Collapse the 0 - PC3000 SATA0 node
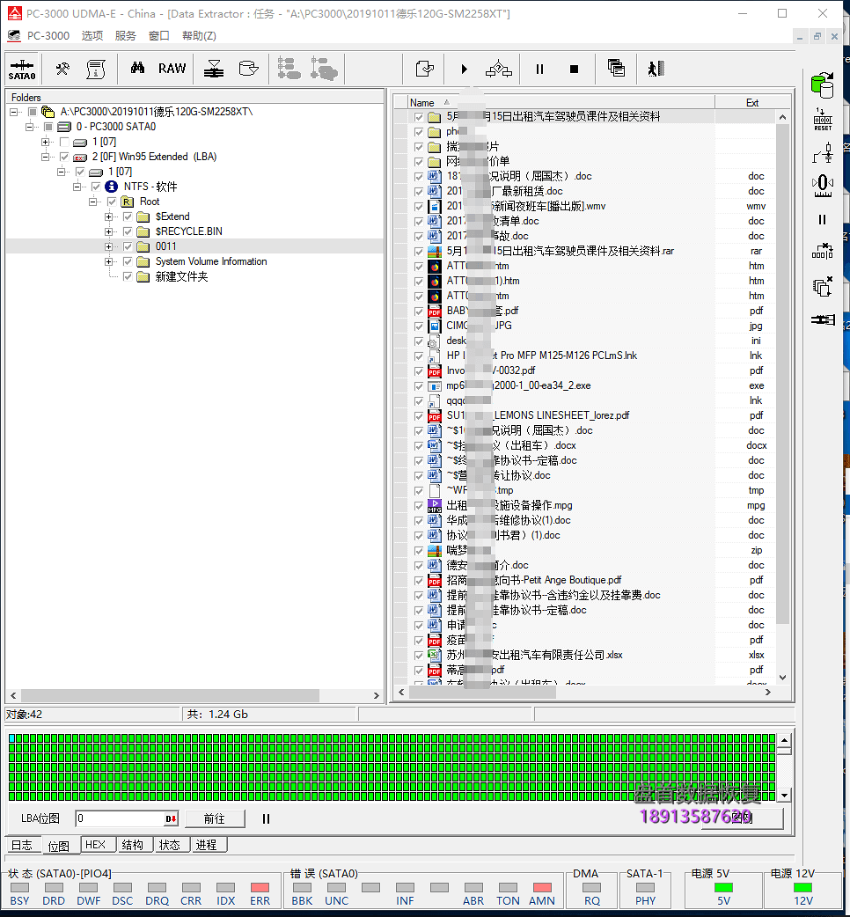This screenshot has width=850, height=917. tap(29, 127)
